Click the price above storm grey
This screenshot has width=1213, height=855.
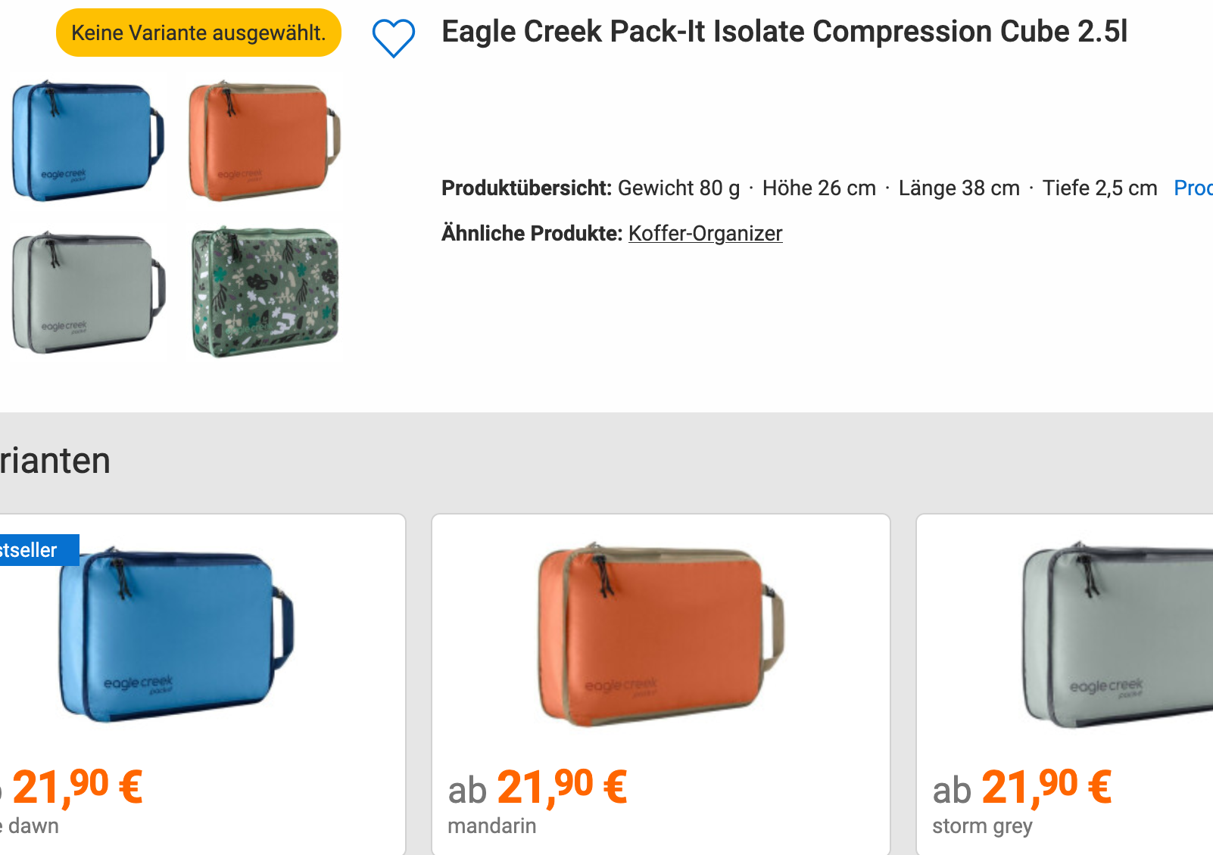pyautogui.click(x=1022, y=787)
